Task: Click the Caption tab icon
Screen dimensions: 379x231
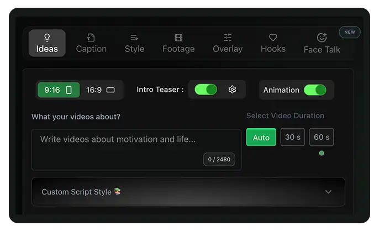Action: tap(91, 38)
